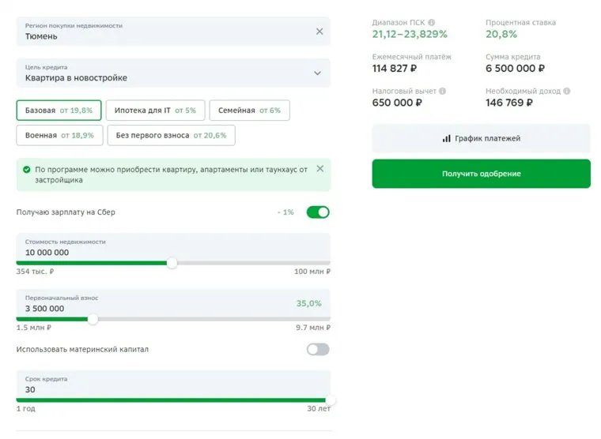Screen dimensions: 601x439
Task: Choose the Семейная mortgage option
Action: click(249, 111)
